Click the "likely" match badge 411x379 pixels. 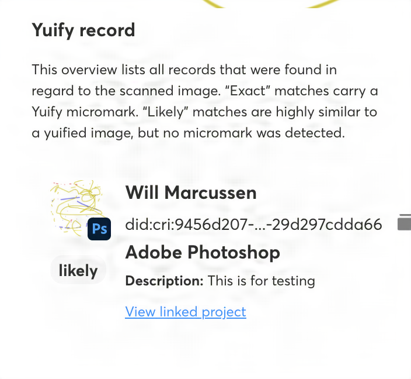(x=78, y=270)
